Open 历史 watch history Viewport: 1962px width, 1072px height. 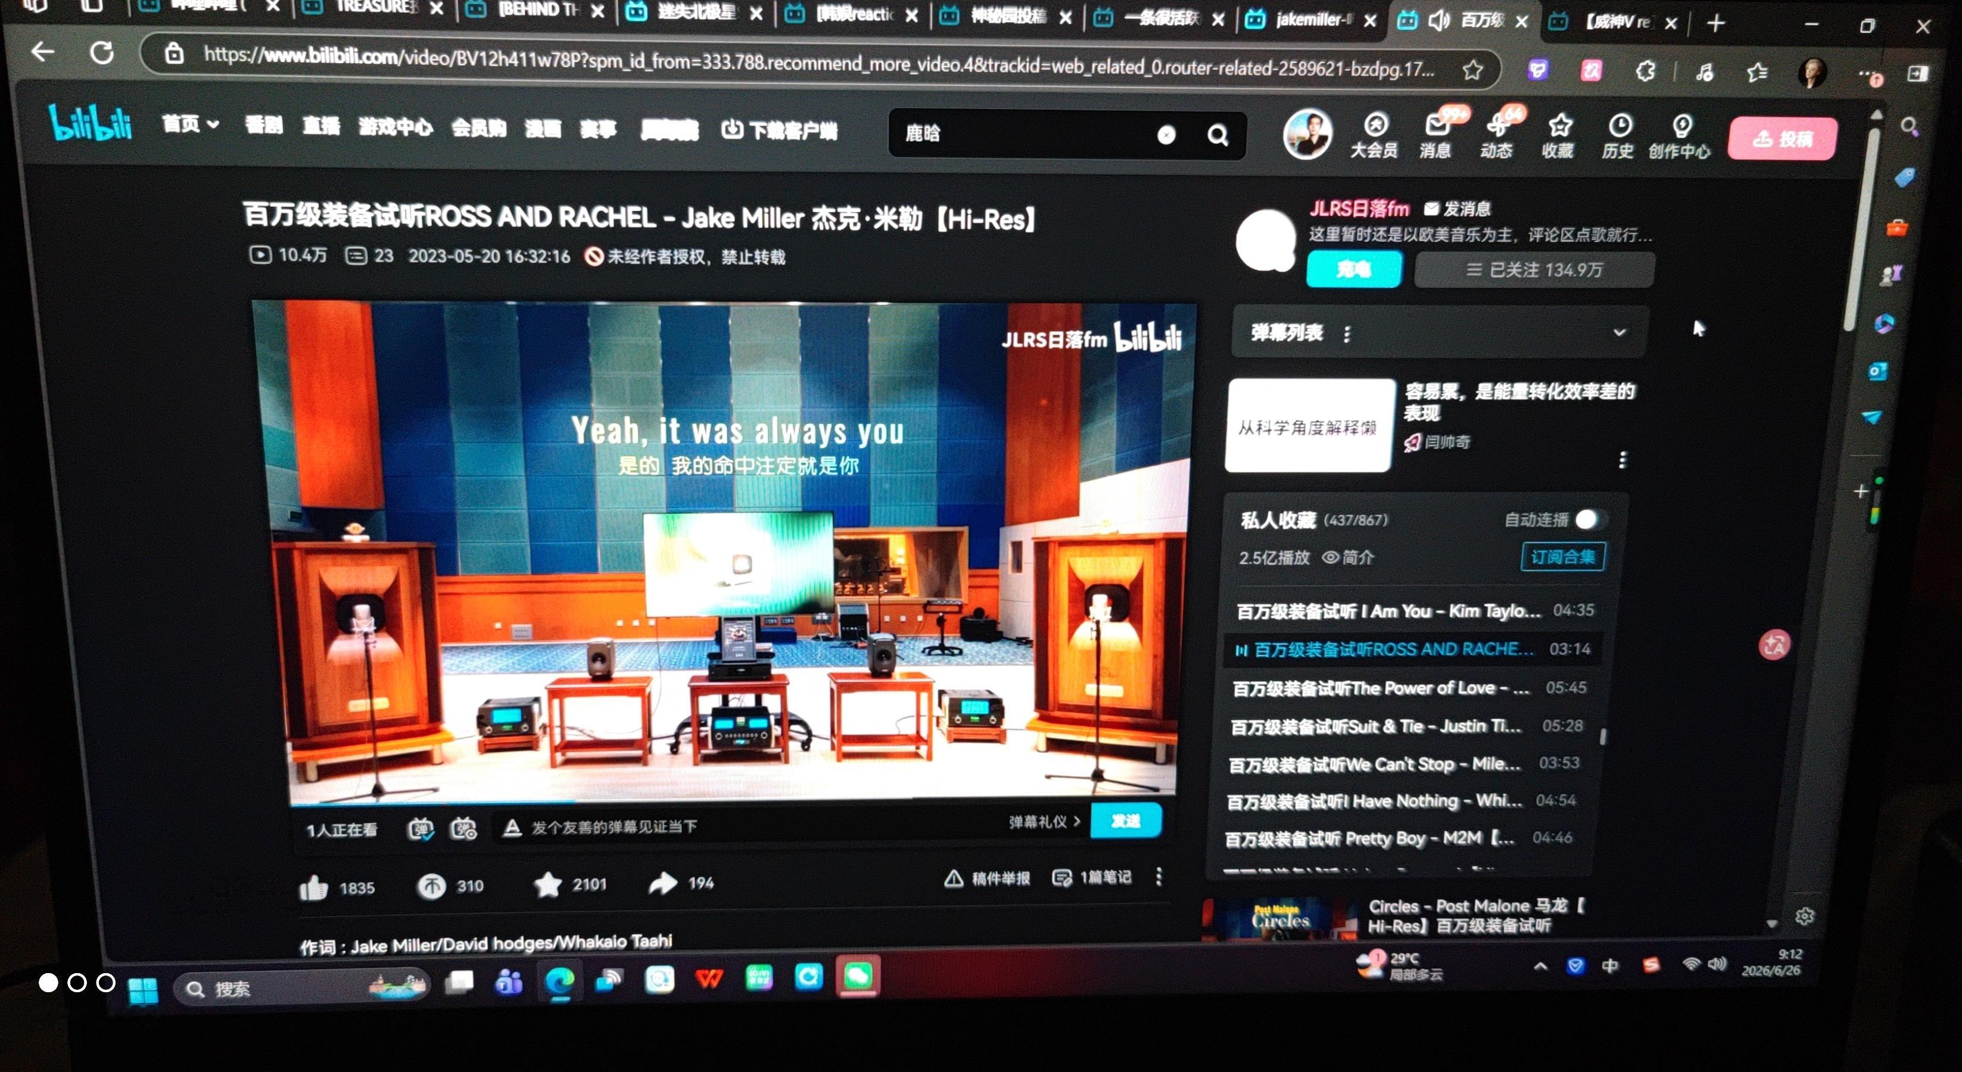pyautogui.click(x=1618, y=136)
